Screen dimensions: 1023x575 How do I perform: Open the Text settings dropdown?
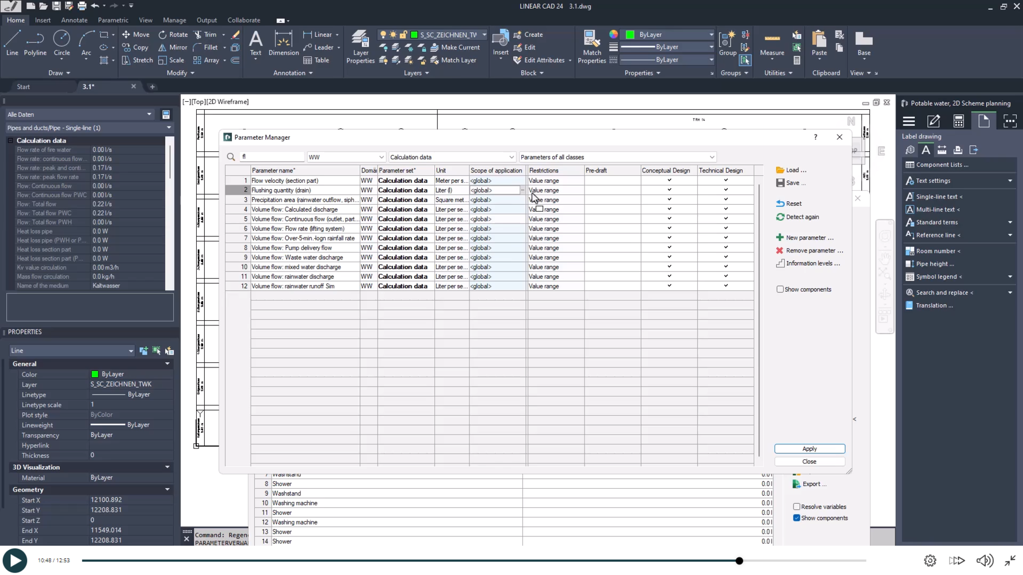pyautogui.click(x=1010, y=181)
